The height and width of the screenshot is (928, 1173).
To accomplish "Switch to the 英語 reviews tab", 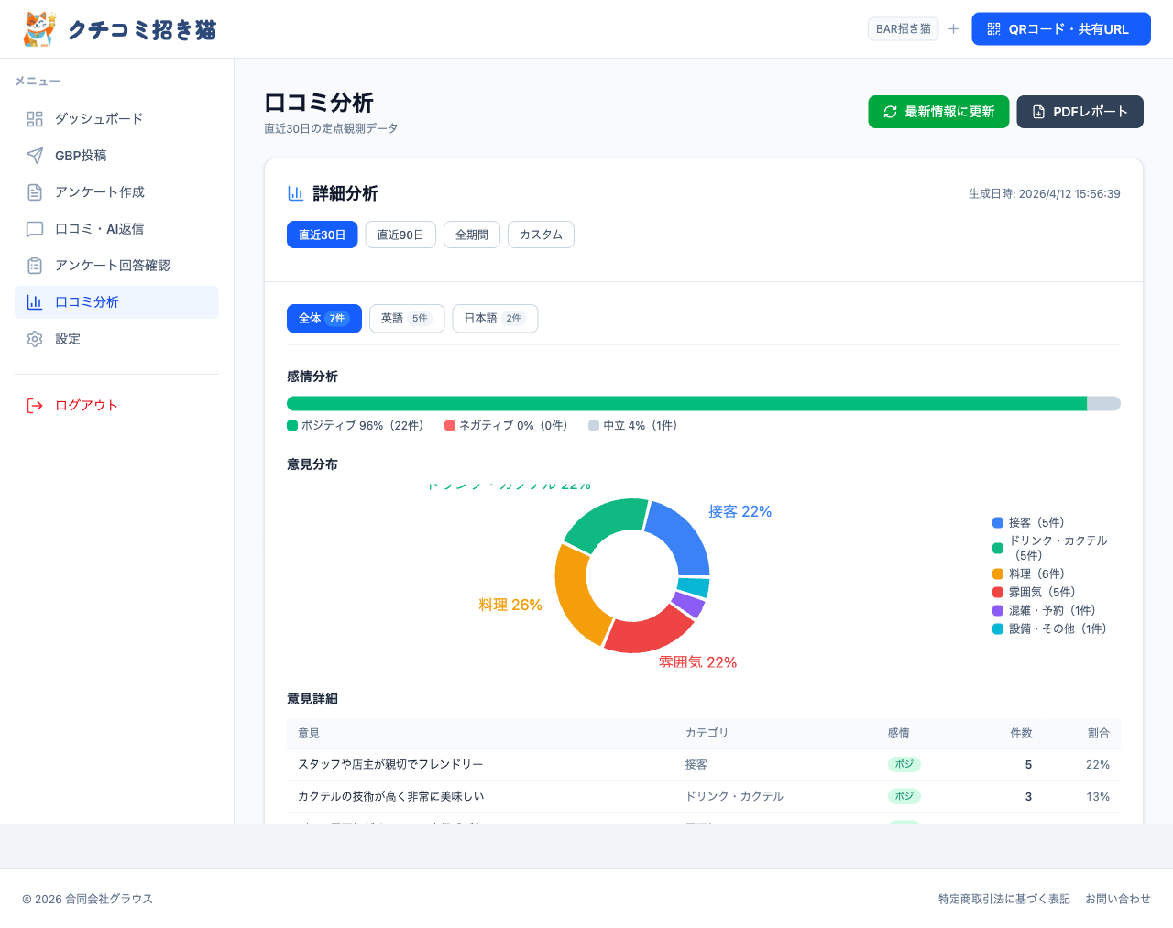I will click(406, 319).
